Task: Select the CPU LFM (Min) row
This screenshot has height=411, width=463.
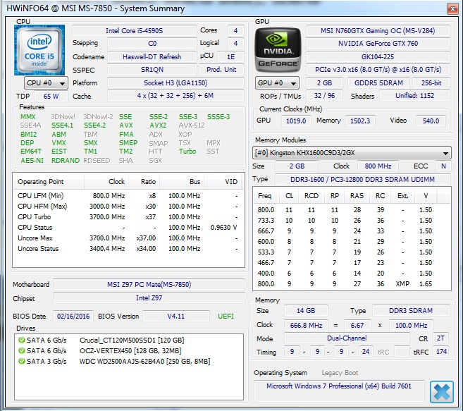Action: tap(128, 196)
